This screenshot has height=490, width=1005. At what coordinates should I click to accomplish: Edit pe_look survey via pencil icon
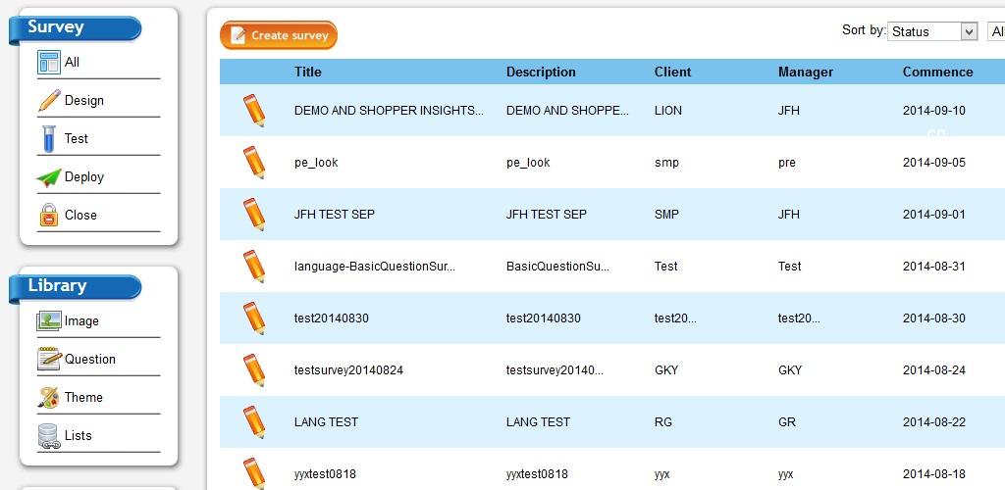pos(254,162)
